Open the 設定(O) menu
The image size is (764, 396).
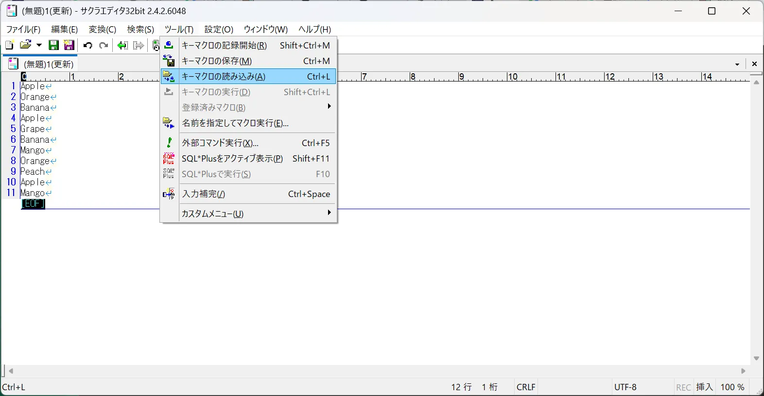(x=219, y=30)
